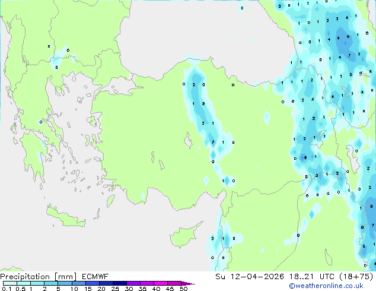This screenshot has width=376, height=291.
Task: Click the "0.1" legend label
Action: click(x=7, y=289)
